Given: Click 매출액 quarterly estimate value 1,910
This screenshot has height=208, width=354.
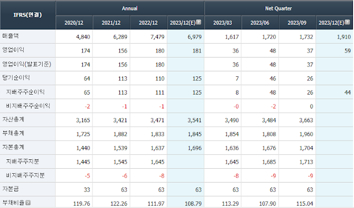Looking at the screenshot, I should [344, 37].
